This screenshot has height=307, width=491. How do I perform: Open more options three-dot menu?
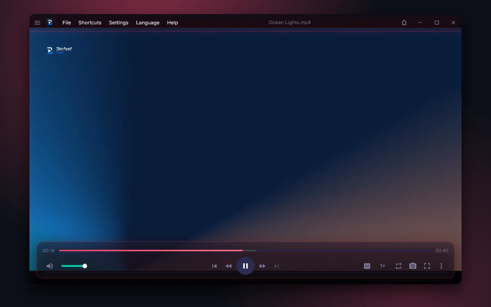tap(441, 266)
